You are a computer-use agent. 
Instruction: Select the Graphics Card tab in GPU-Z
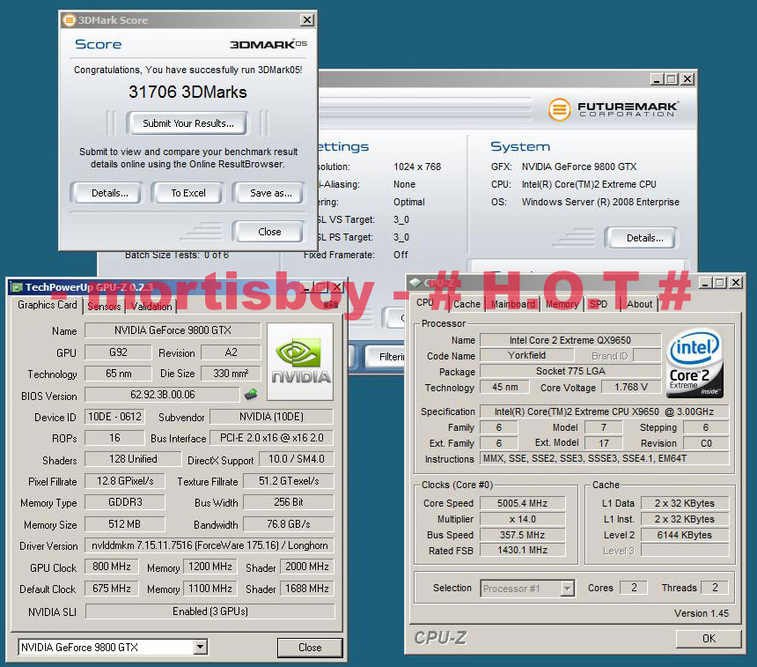48,305
